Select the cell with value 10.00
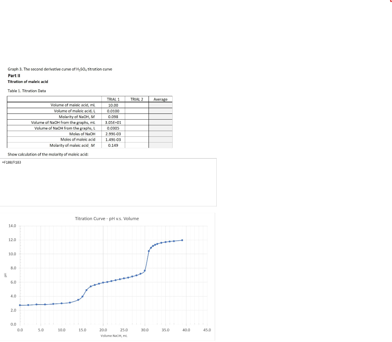The width and height of the screenshot is (392, 342). click(113, 105)
